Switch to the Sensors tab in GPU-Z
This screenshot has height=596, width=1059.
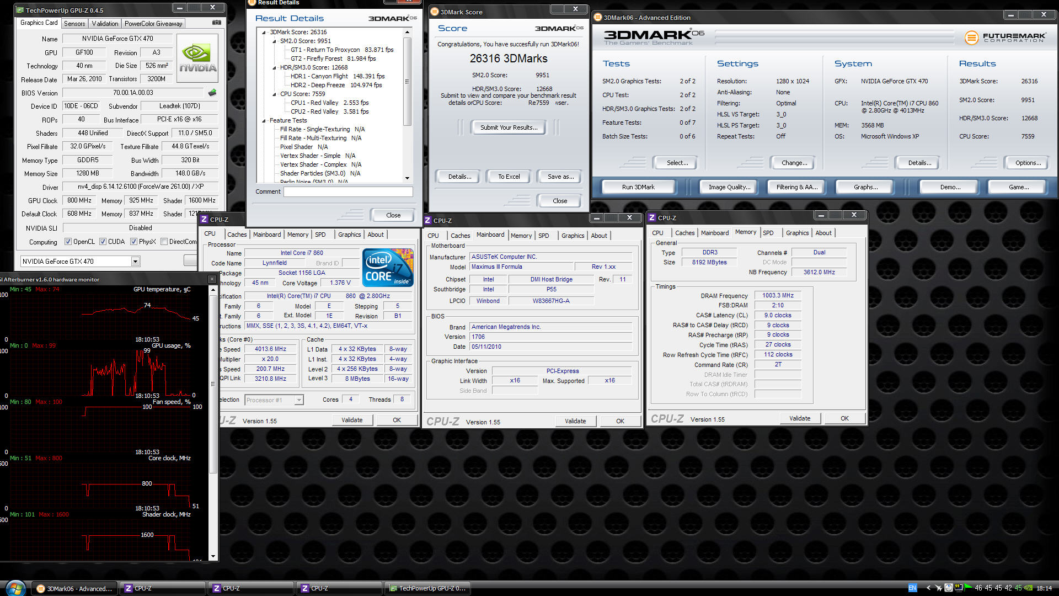(74, 23)
